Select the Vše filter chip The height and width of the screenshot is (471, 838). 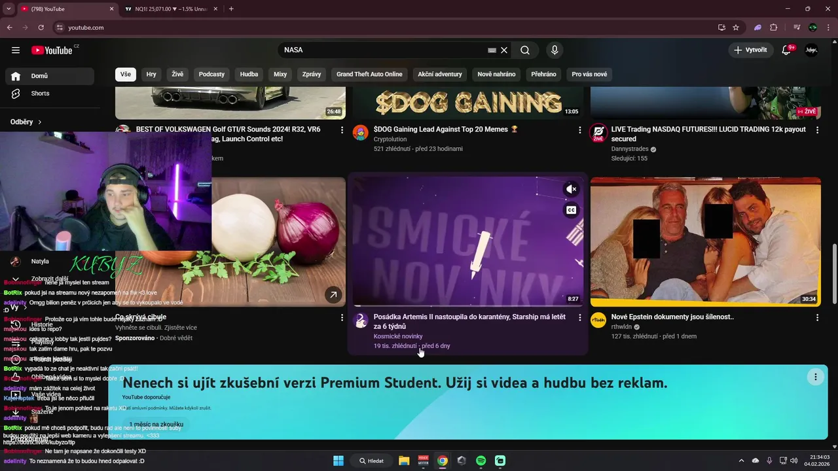pyautogui.click(x=126, y=75)
